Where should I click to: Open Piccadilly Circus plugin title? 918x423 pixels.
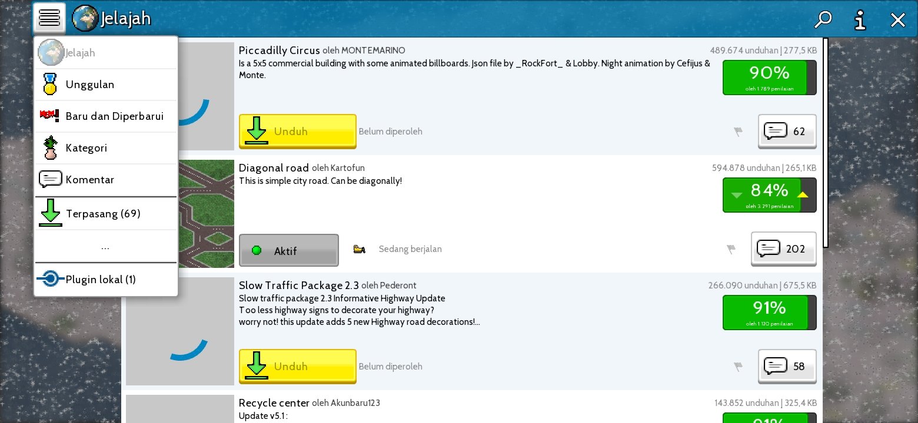[x=280, y=51]
